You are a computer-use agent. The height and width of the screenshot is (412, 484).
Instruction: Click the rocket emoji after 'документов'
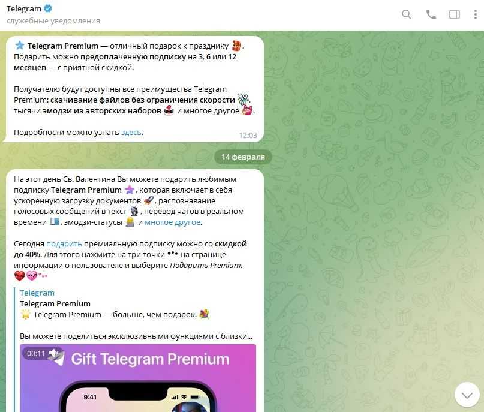pos(149,200)
